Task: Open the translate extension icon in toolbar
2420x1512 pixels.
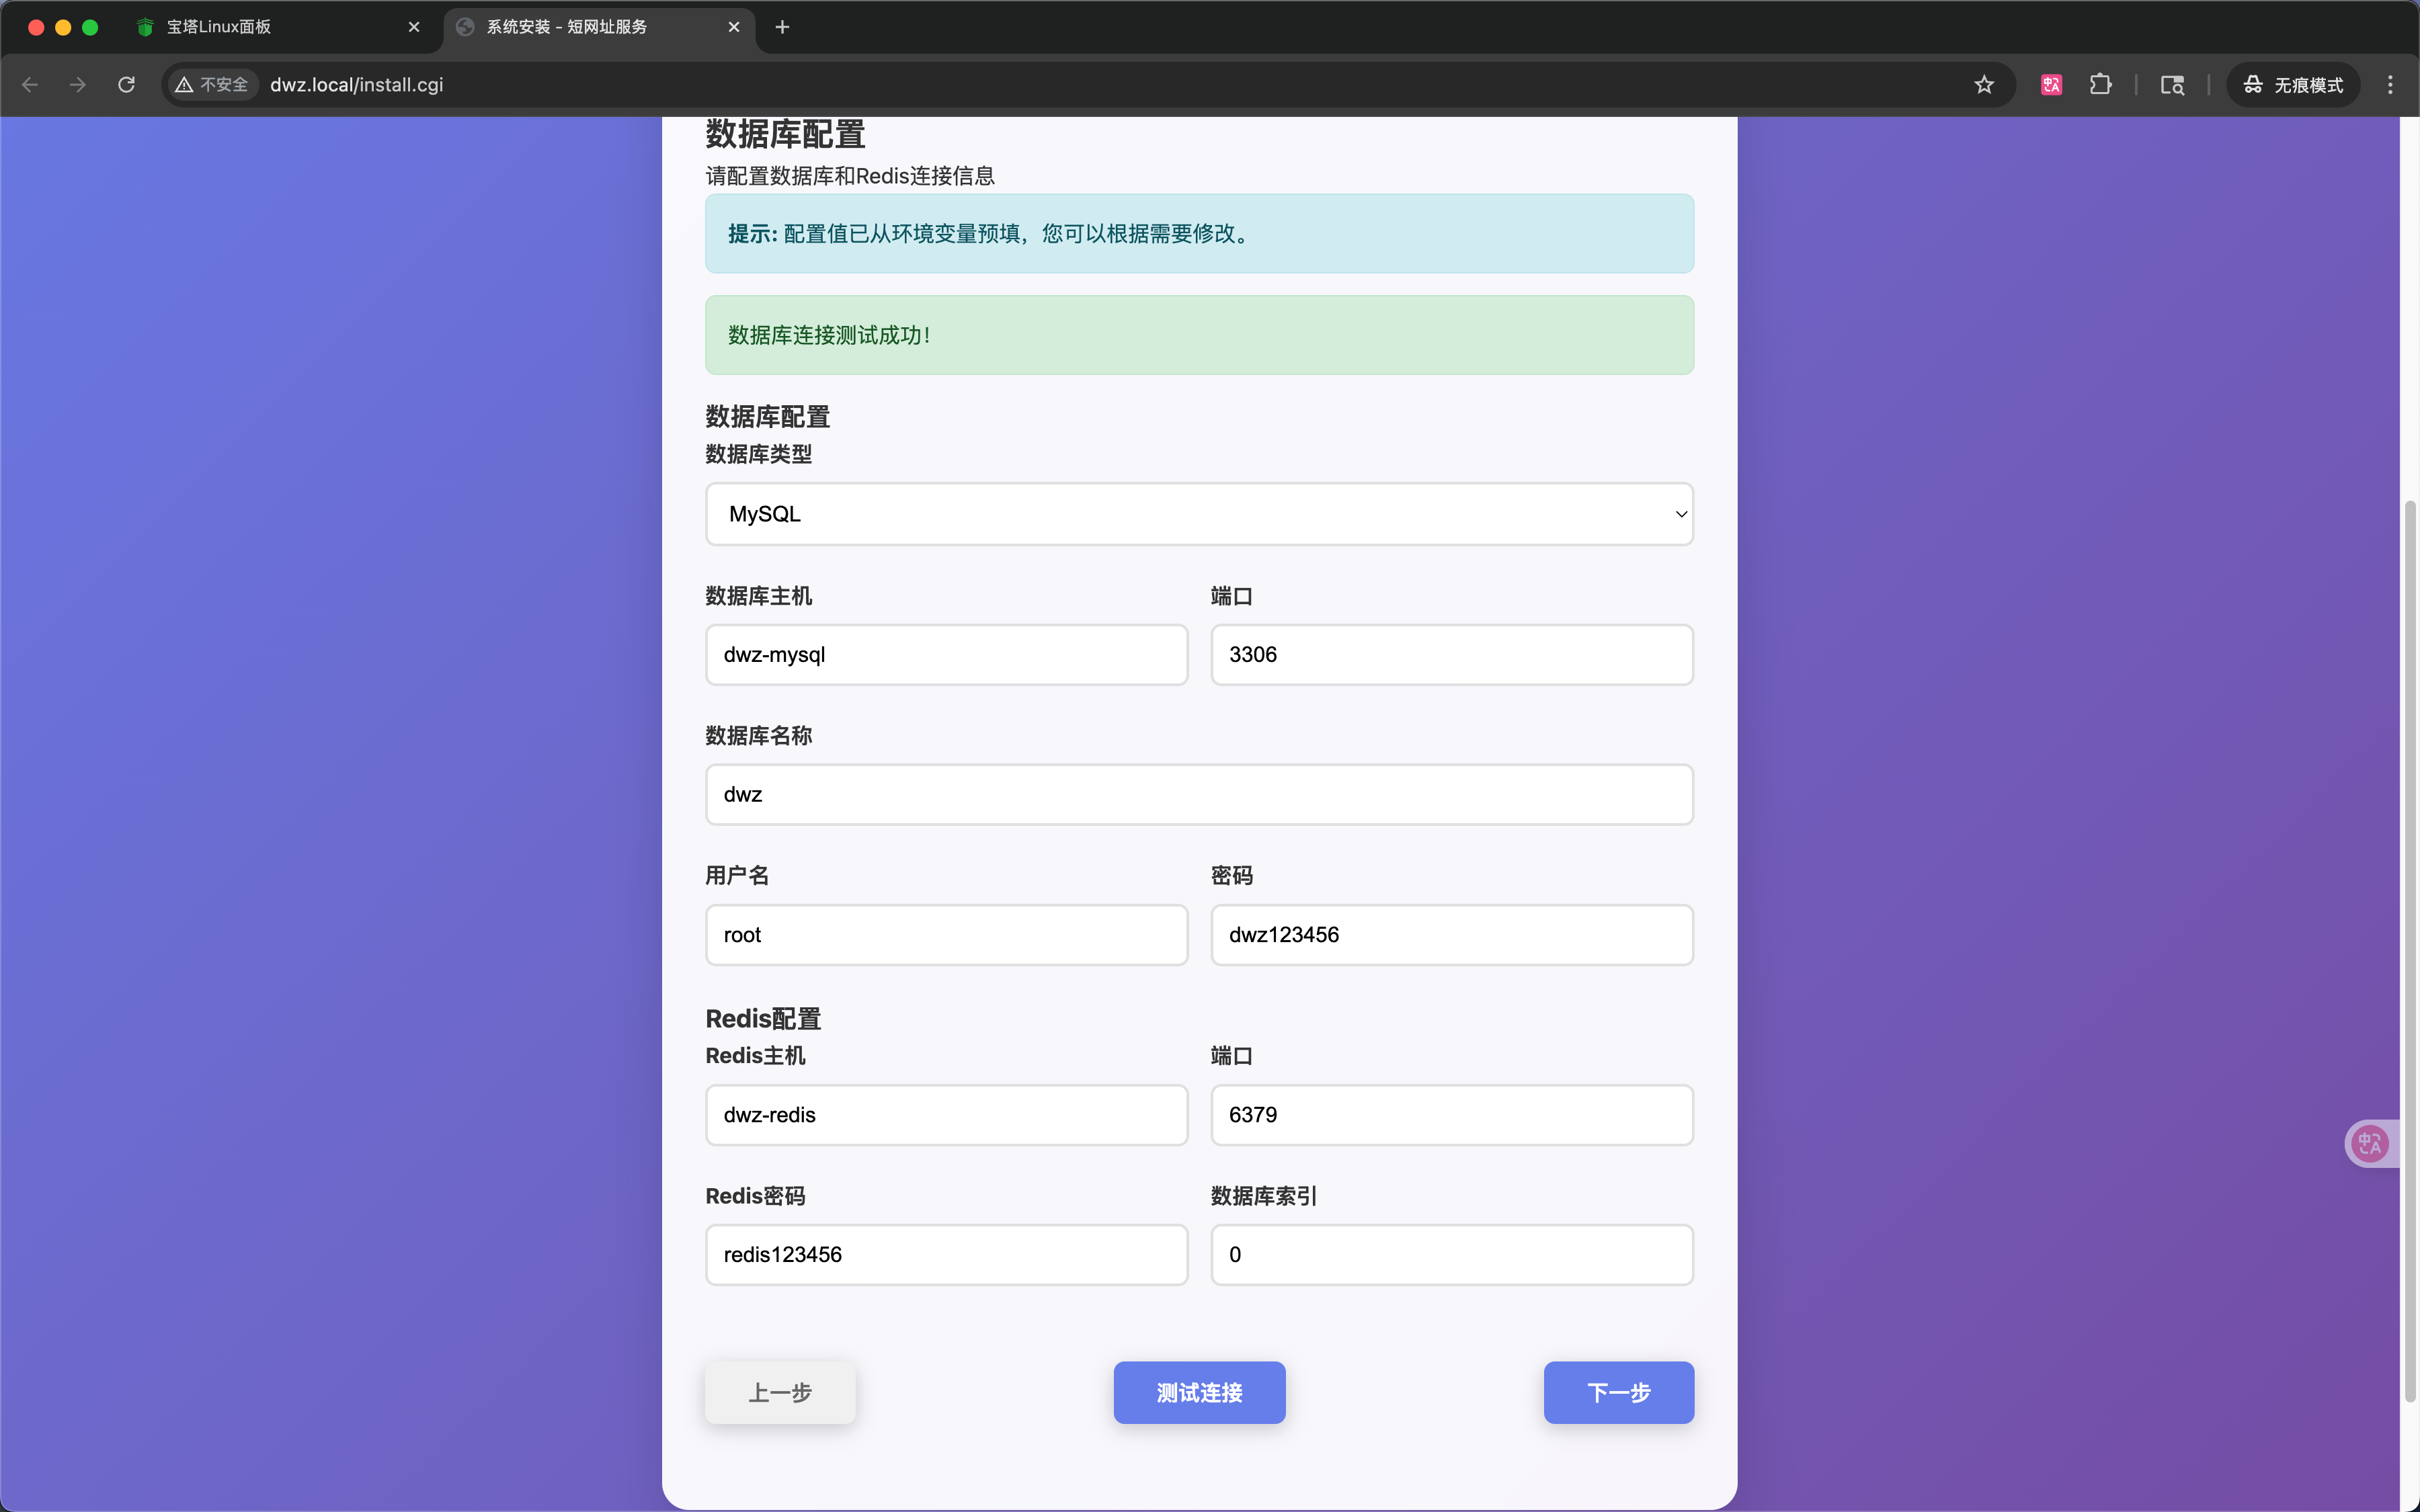Action: point(2051,85)
